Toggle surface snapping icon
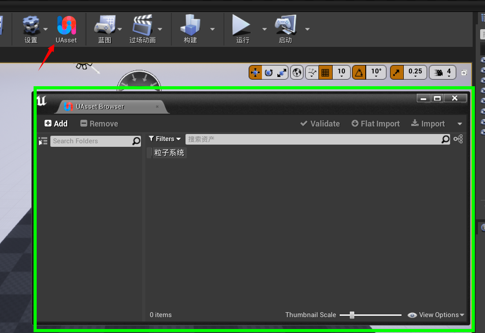 [312, 73]
